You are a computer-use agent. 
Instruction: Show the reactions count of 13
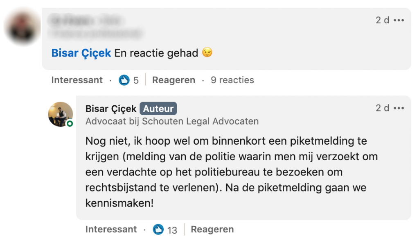click(x=172, y=230)
